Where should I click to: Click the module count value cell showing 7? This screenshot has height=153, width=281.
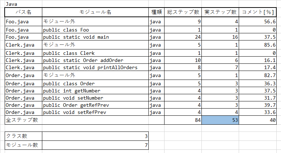click(x=95, y=145)
